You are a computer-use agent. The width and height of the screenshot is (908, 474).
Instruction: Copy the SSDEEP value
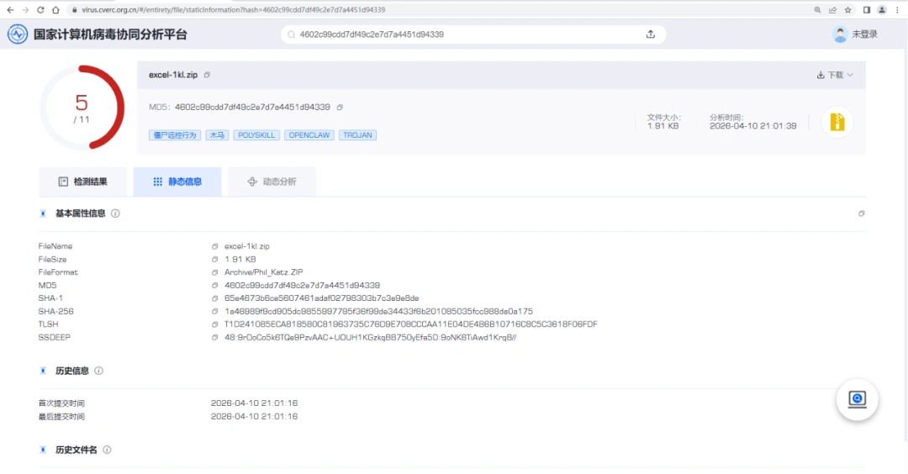click(x=215, y=337)
